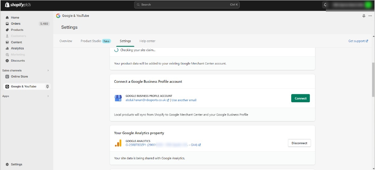The height and width of the screenshot is (170, 375).
Task: Click the Discounts badge icon
Action: (x=7, y=60)
